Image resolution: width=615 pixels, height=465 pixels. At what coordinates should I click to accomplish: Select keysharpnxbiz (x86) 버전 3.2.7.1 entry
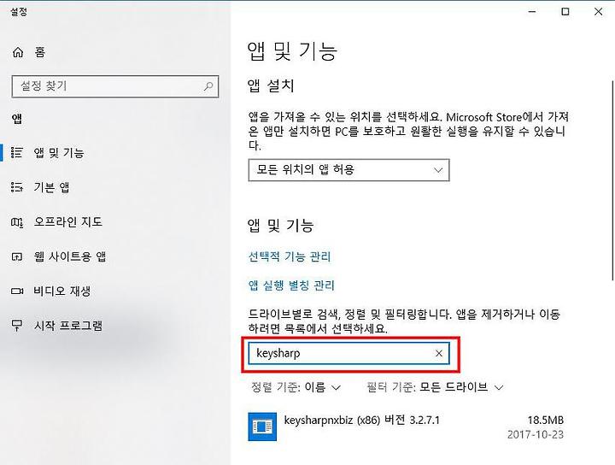click(x=406, y=427)
